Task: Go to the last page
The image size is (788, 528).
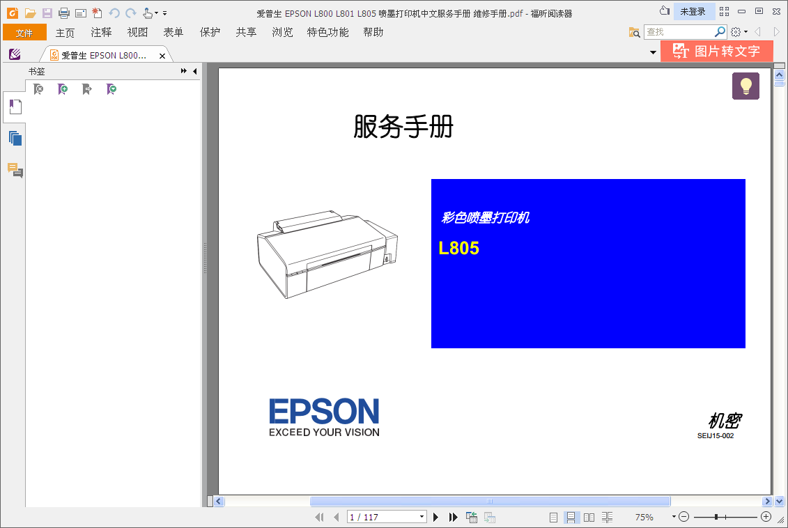Action: tap(454, 517)
